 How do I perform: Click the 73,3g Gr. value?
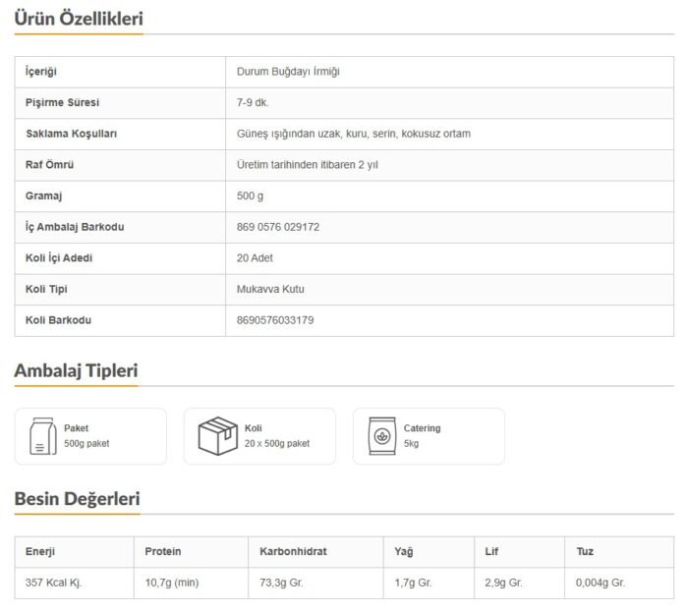[x=281, y=583]
